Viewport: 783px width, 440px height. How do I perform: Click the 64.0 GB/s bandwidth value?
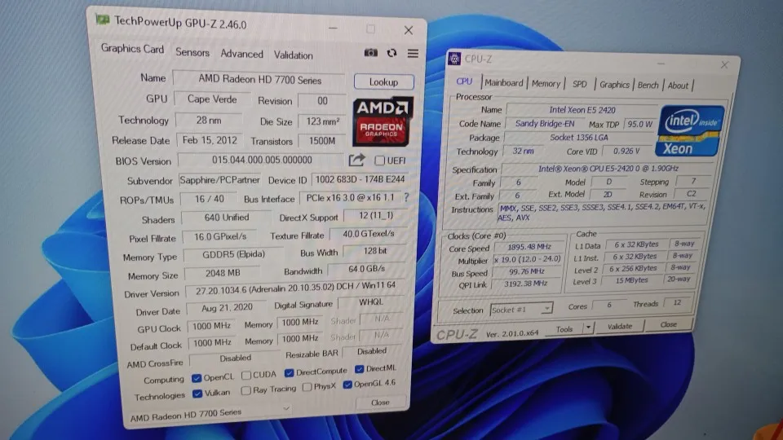coord(367,269)
